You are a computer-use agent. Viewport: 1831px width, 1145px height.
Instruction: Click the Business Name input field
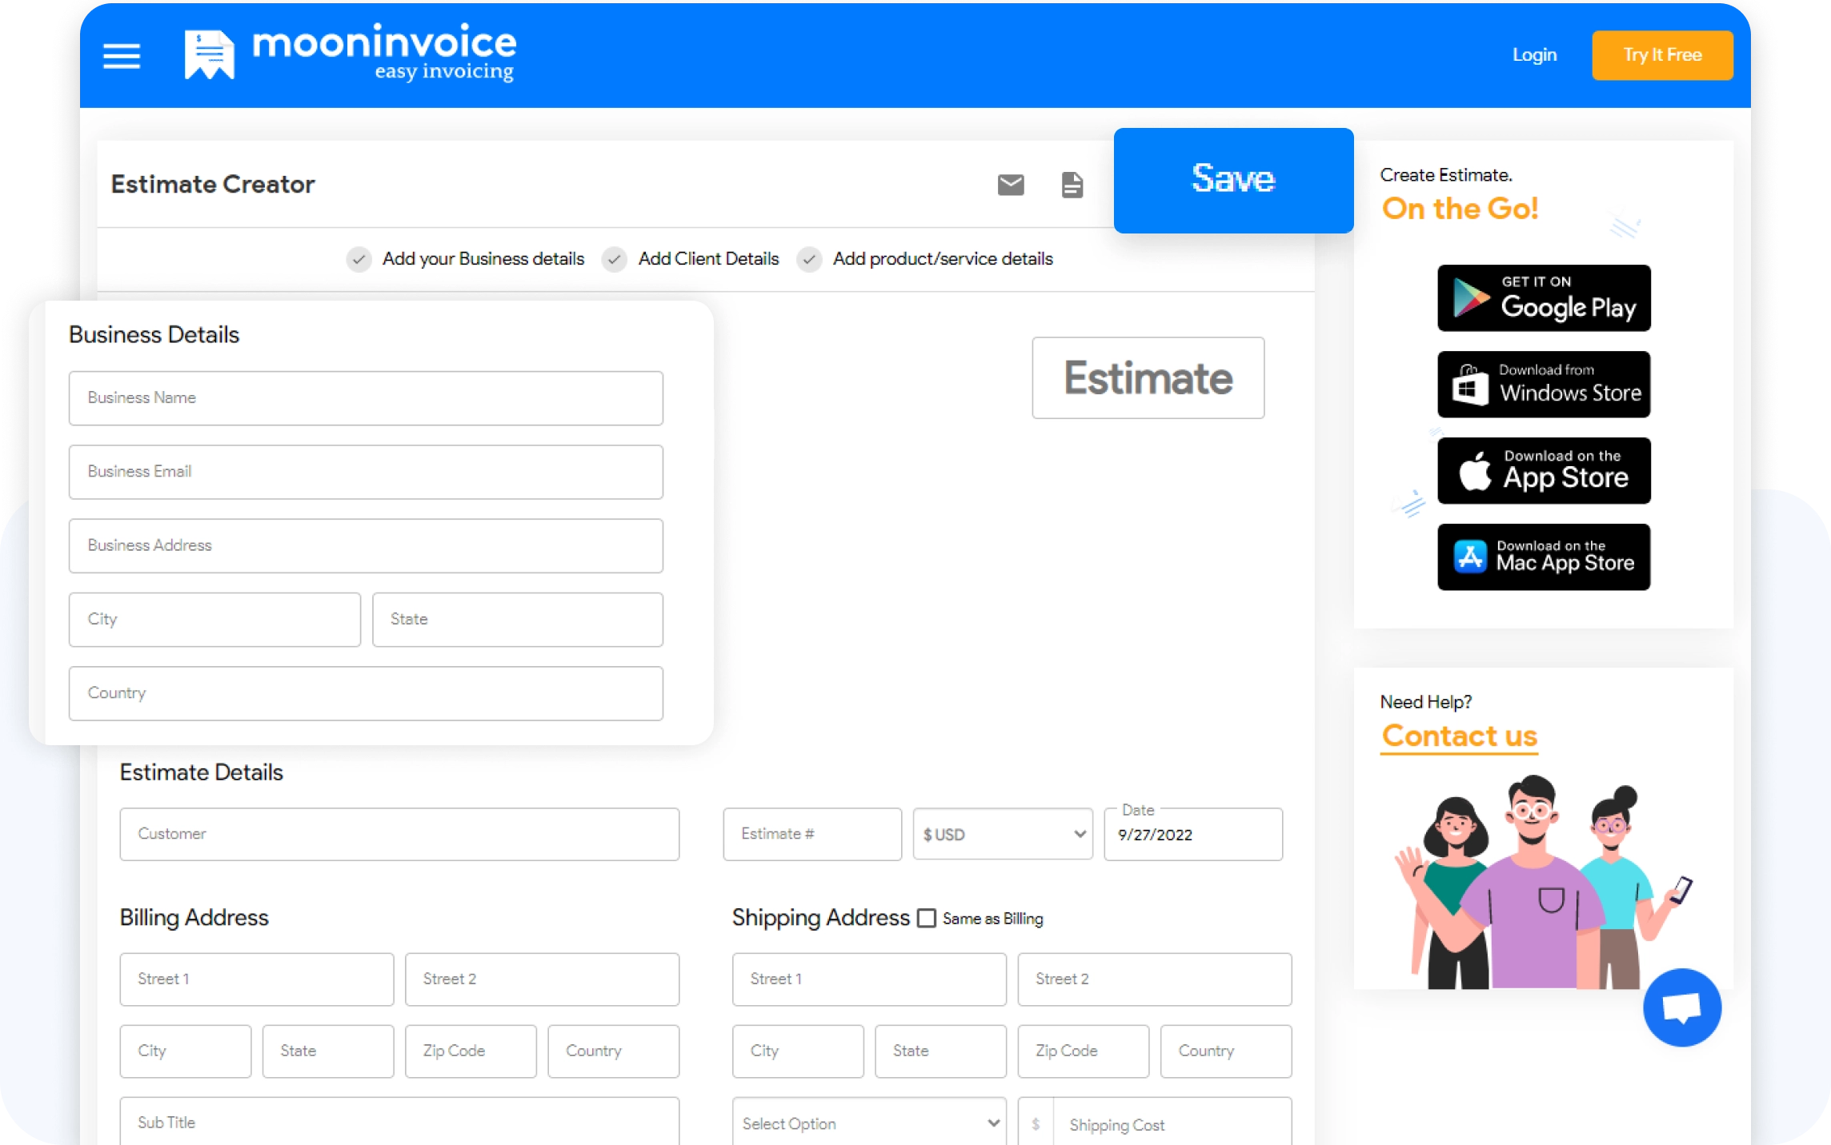pyautogui.click(x=366, y=398)
